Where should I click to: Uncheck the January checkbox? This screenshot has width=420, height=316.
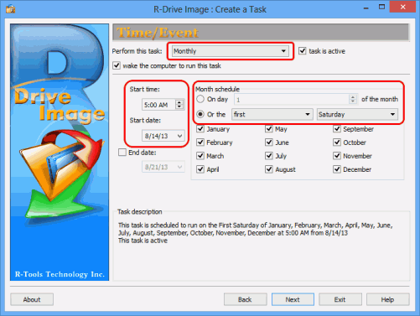(x=200, y=129)
